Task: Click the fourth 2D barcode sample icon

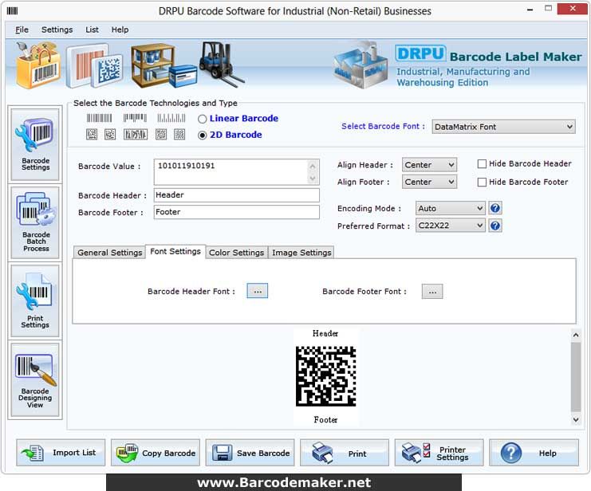Action: coord(161,134)
